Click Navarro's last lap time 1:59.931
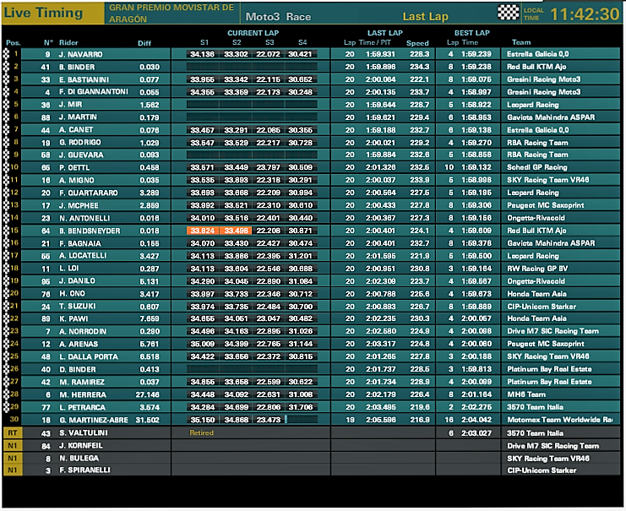626x511 pixels. (380, 54)
